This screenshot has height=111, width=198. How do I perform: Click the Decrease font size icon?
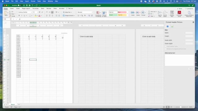[x=42, y=12]
